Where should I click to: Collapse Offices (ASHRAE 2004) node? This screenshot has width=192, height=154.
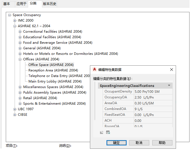click(x=20, y=60)
